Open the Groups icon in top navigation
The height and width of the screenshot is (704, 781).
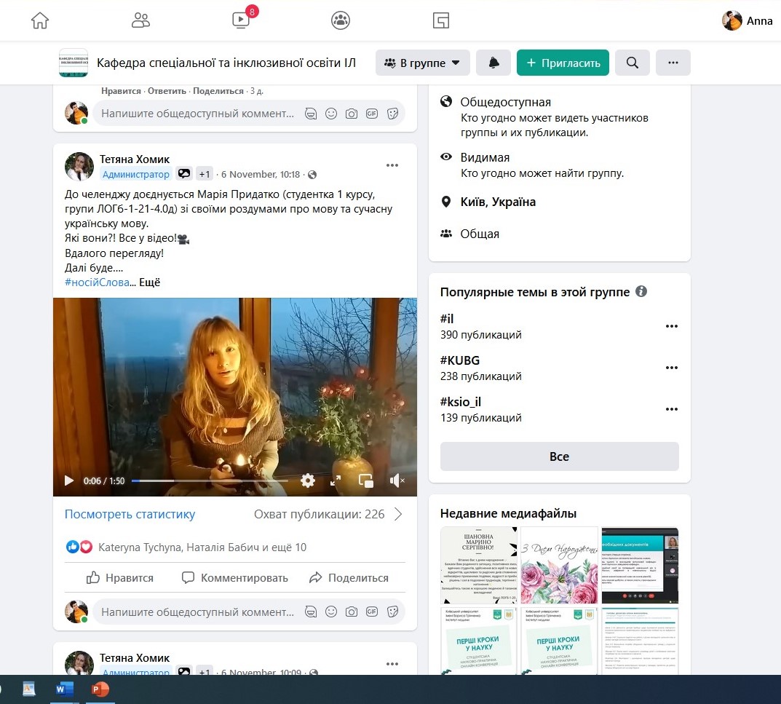[341, 20]
